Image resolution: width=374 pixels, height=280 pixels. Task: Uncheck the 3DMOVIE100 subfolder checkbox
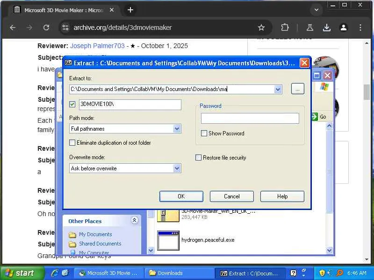pyautogui.click(x=72, y=104)
